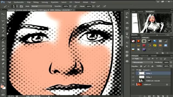Open layer fill dropdown arrow
Viewport: 173px width, 97px height.
click(x=171, y=66)
